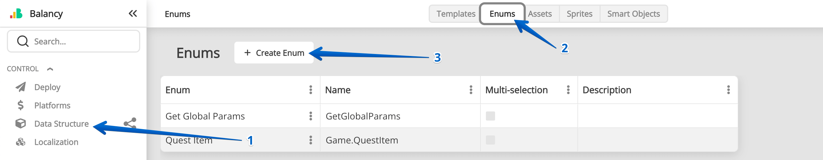This screenshot has height=160, width=823.
Task: Click the Create Enum button
Action: 274,53
